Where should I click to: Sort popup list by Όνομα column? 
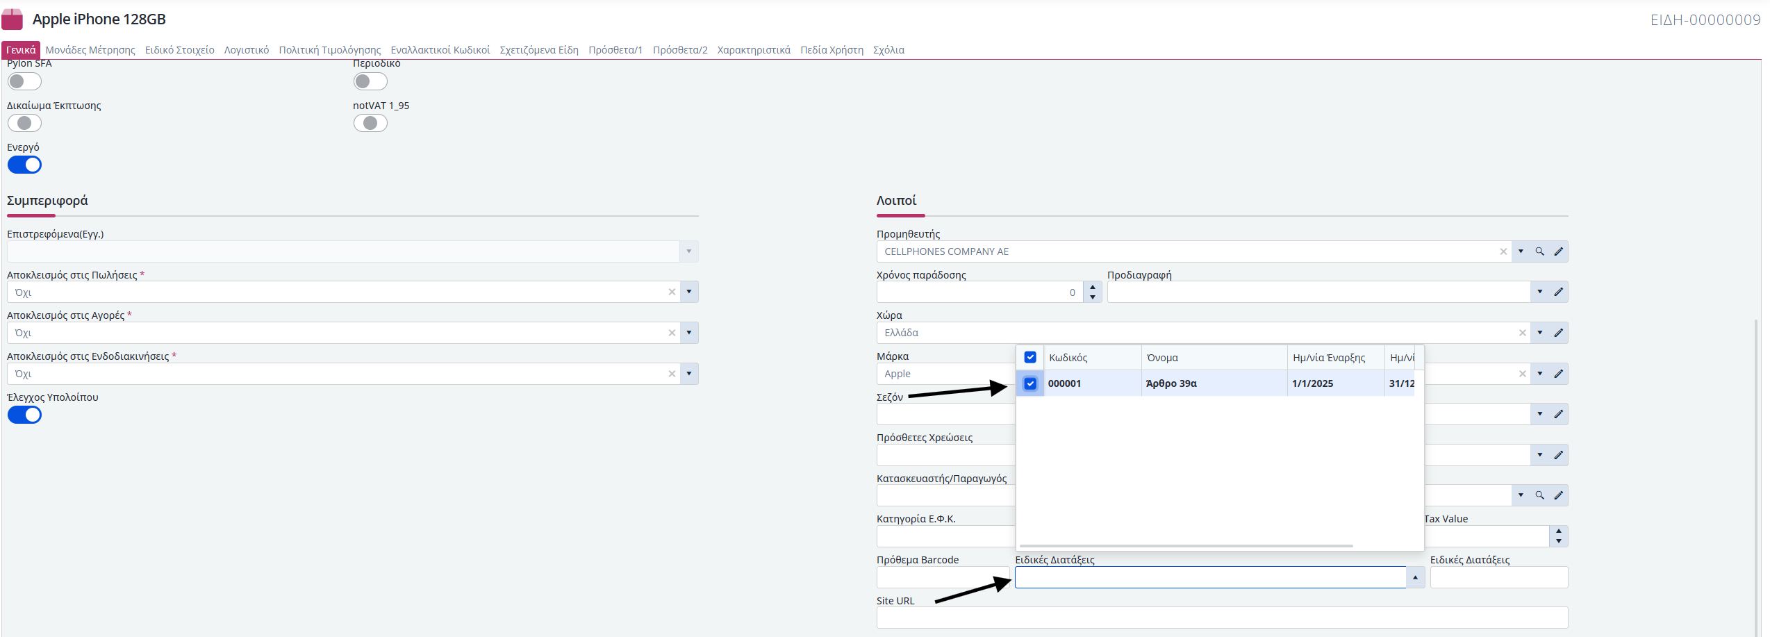point(1214,358)
